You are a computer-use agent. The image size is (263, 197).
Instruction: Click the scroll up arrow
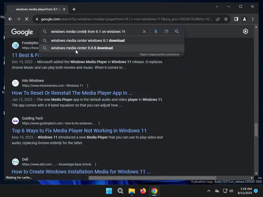click(x=256, y=27)
